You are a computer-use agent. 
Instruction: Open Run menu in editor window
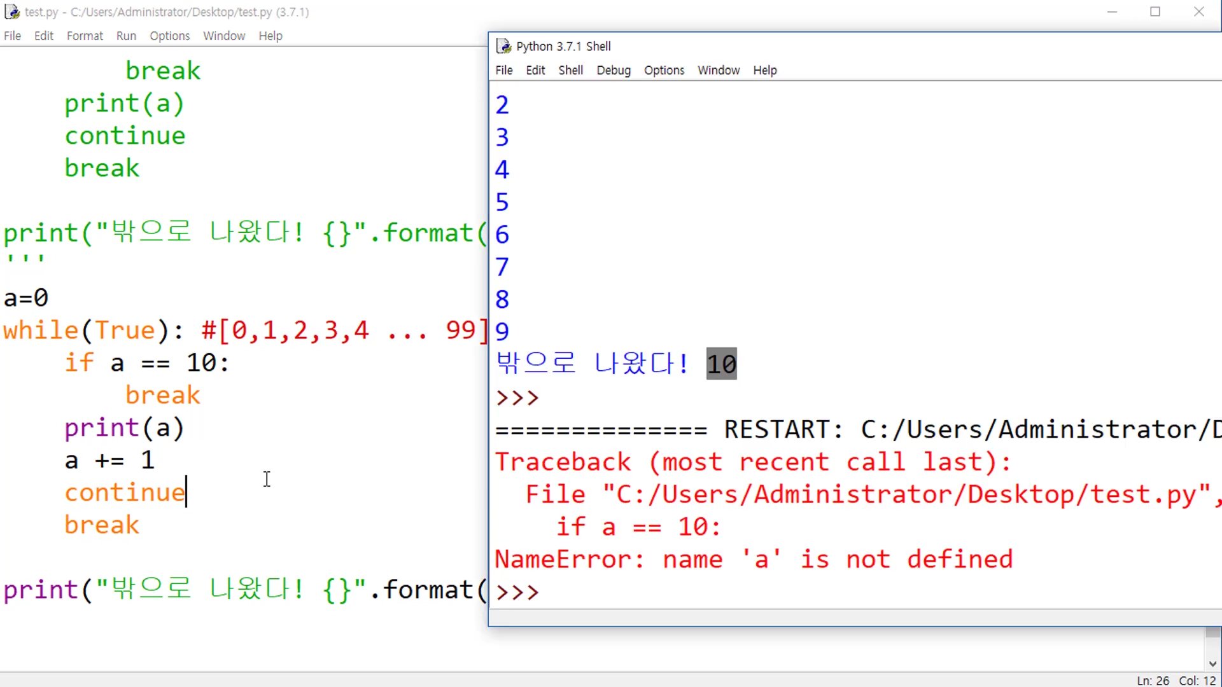pos(126,36)
